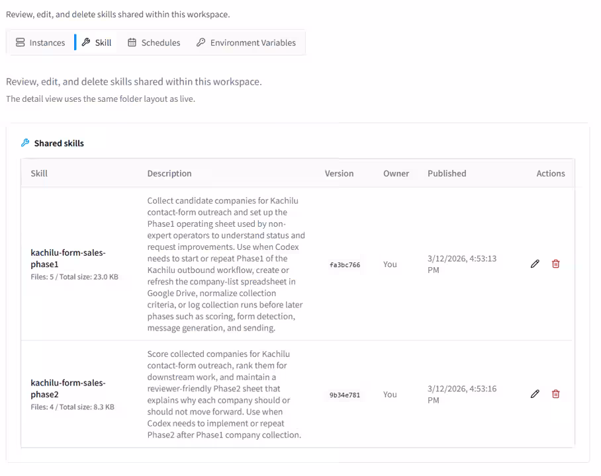Click the phase1 published date 4:53:13 PM
The height and width of the screenshot is (476, 601).
pos(462,264)
